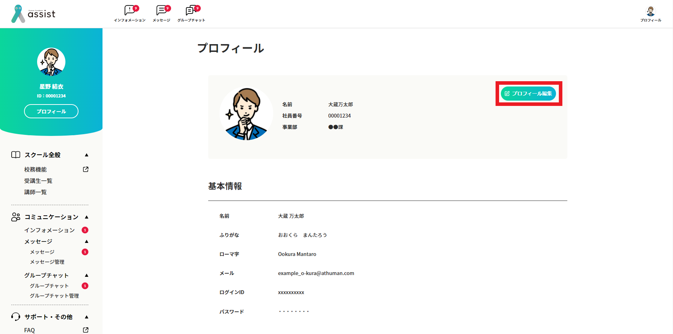Click the profile avatar icon at top right
Screen dimensions: 673x334
pyautogui.click(x=650, y=12)
